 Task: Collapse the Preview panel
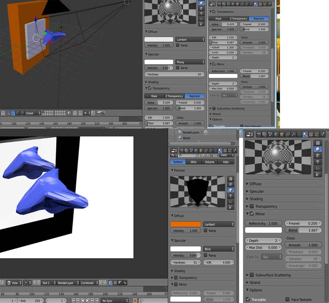pyautogui.click(x=173, y=171)
